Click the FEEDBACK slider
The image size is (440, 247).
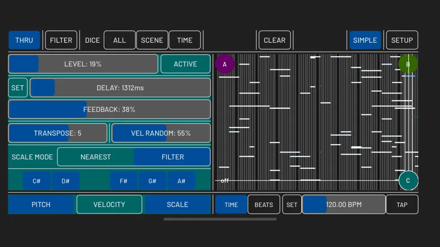click(x=110, y=109)
